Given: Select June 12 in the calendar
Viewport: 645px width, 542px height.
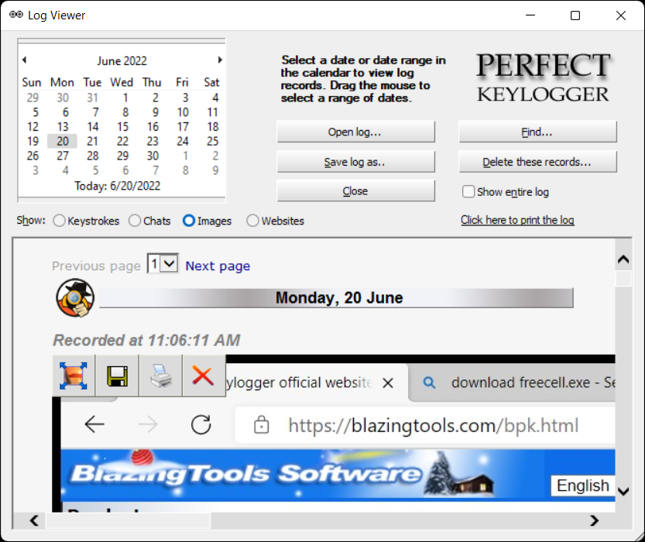Looking at the screenshot, I should (x=33, y=127).
